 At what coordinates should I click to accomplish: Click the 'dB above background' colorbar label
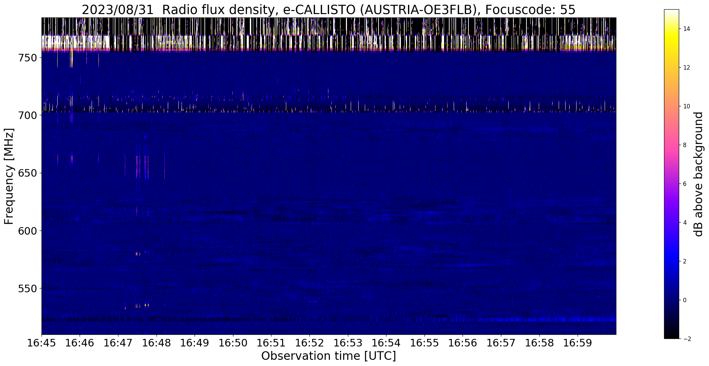pyautogui.click(x=698, y=174)
